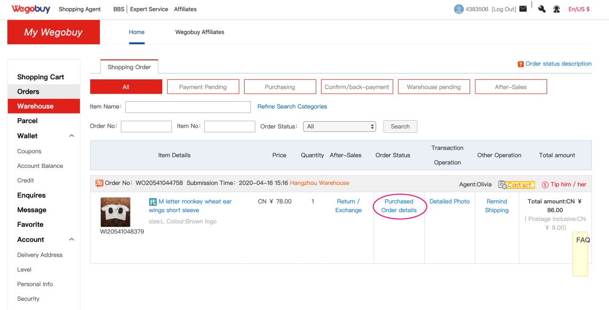The height and width of the screenshot is (310, 609).
Task: Open Credit in sidebar
Action: (x=25, y=180)
